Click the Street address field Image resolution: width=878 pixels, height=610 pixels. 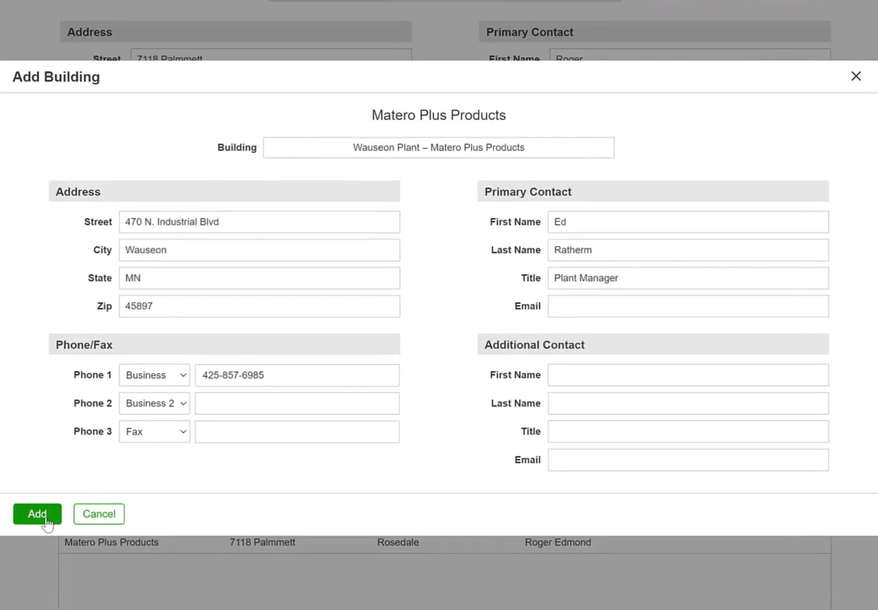259,222
